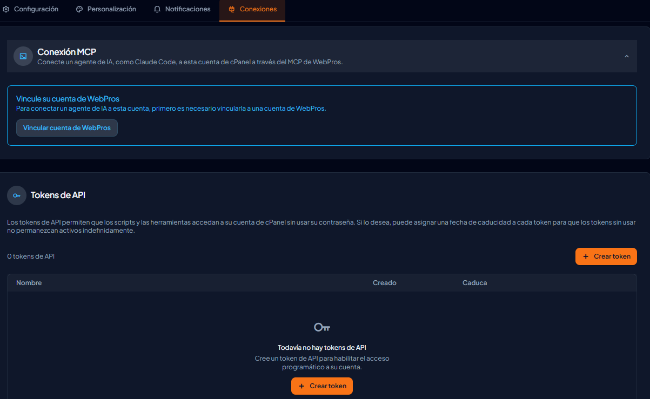Click the Caduca column header
Image resolution: width=650 pixels, height=399 pixels.
coord(474,283)
